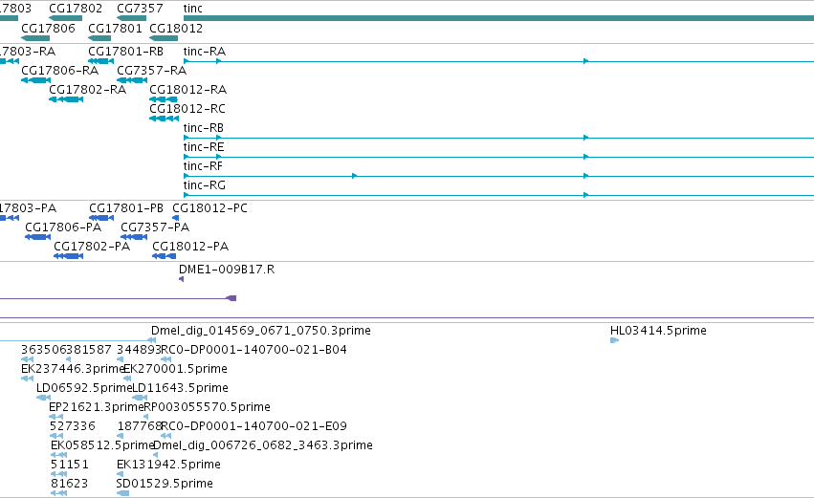Image resolution: width=814 pixels, height=498 pixels.
Task: Select protein CG17801-PB
Action: click(126, 208)
